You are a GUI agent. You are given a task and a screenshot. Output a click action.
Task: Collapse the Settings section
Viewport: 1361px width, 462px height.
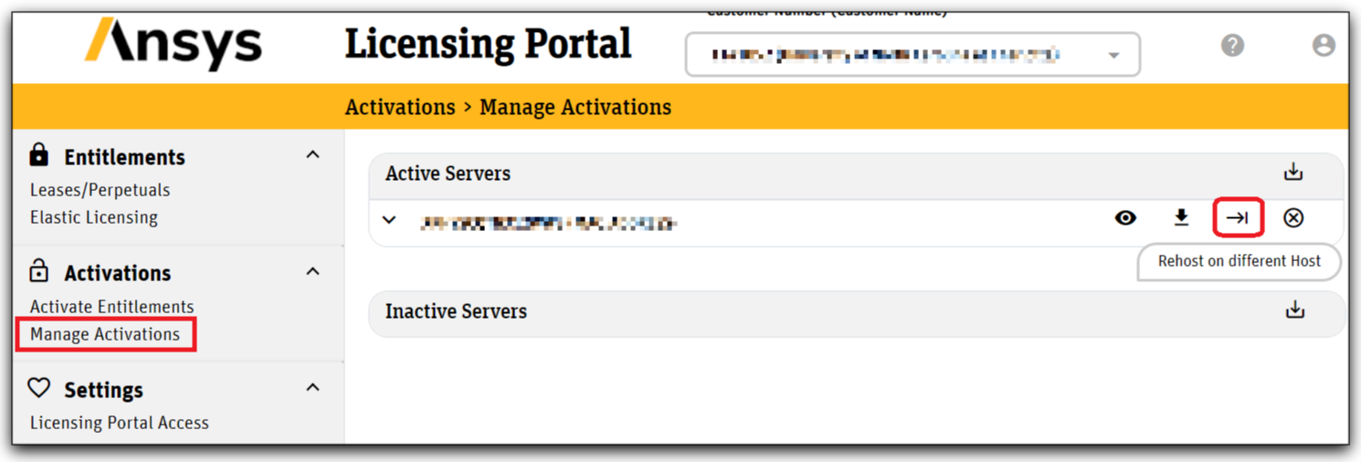click(x=312, y=388)
